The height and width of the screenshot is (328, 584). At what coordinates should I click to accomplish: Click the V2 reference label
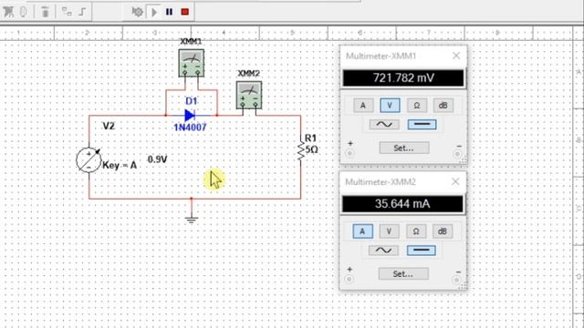point(109,126)
